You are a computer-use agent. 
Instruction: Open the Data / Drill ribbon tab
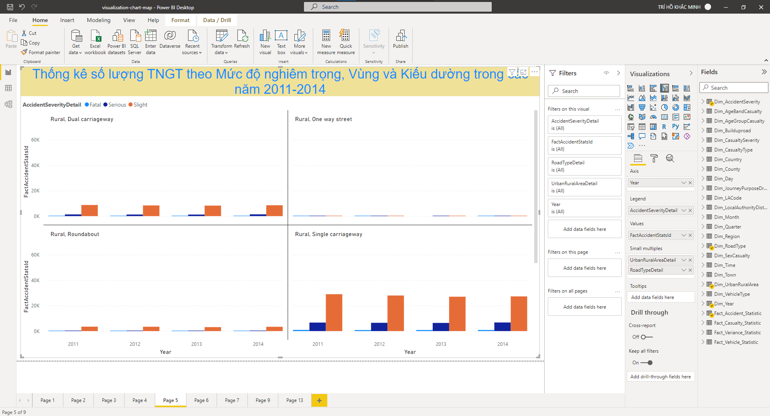[x=217, y=20]
